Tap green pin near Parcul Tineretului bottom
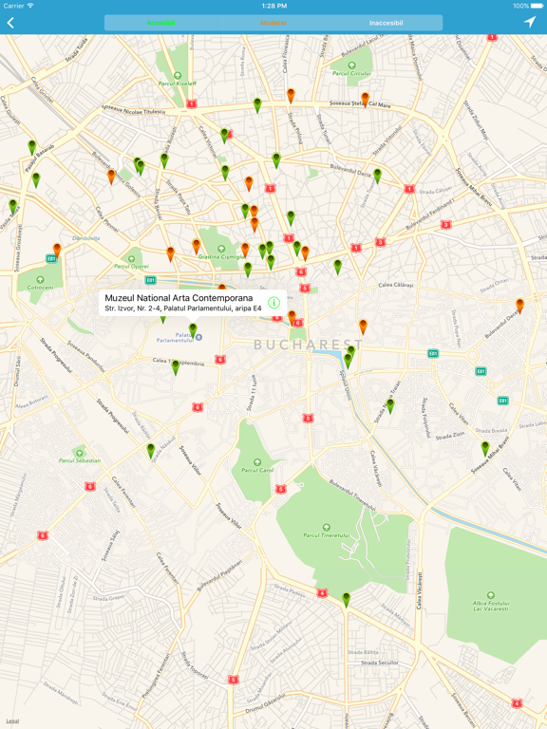The width and height of the screenshot is (547, 729). (x=346, y=599)
